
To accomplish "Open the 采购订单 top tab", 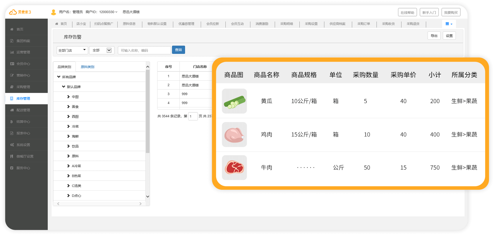I will coord(363,24).
